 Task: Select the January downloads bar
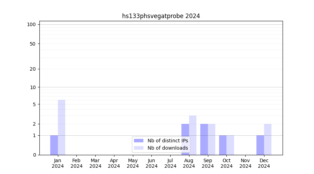tap(61, 127)
